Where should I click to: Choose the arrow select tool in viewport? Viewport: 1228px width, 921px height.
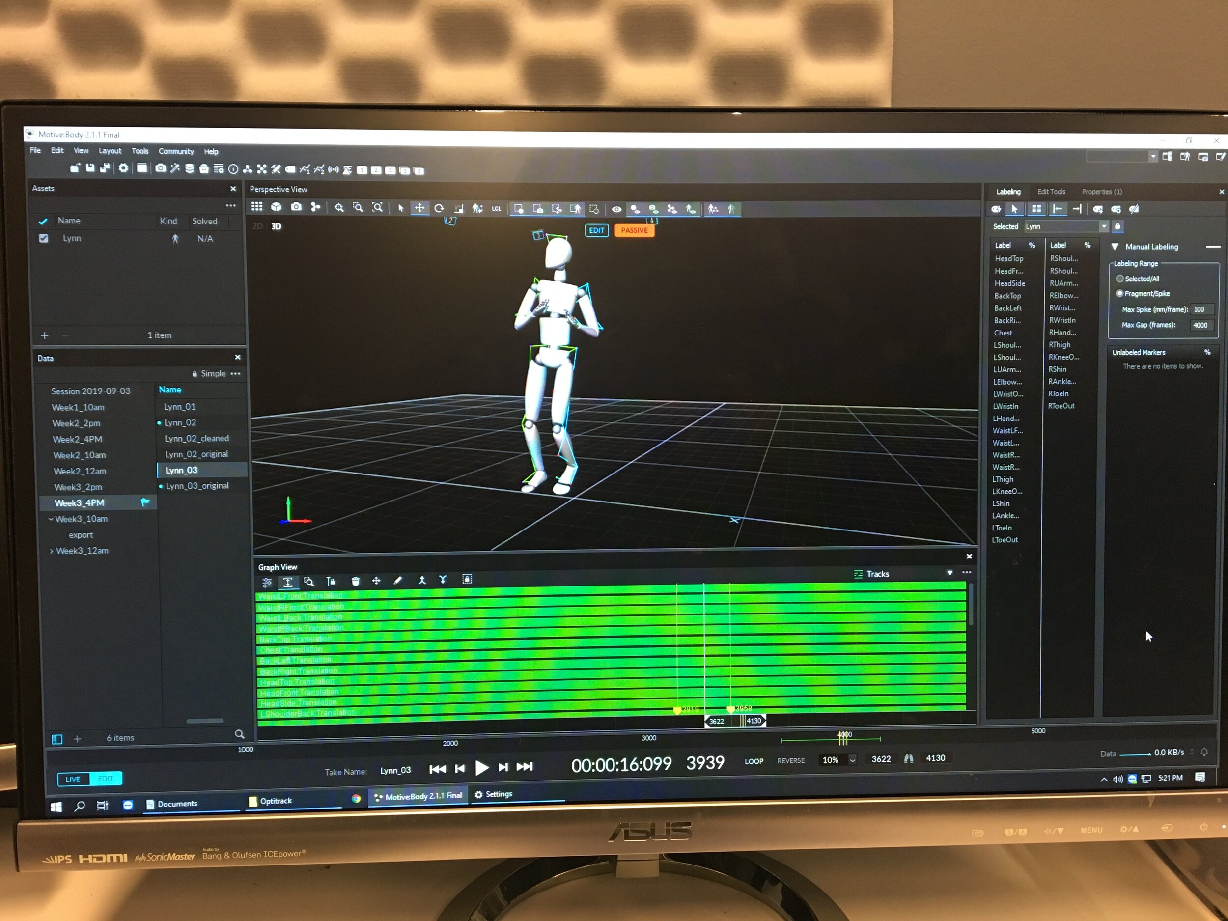pos(400,208)
